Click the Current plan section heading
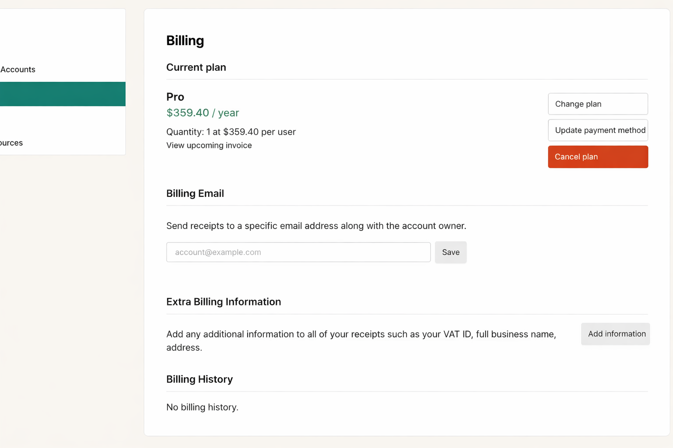This screenshot has height=448, width=673. tap(196, 67)
